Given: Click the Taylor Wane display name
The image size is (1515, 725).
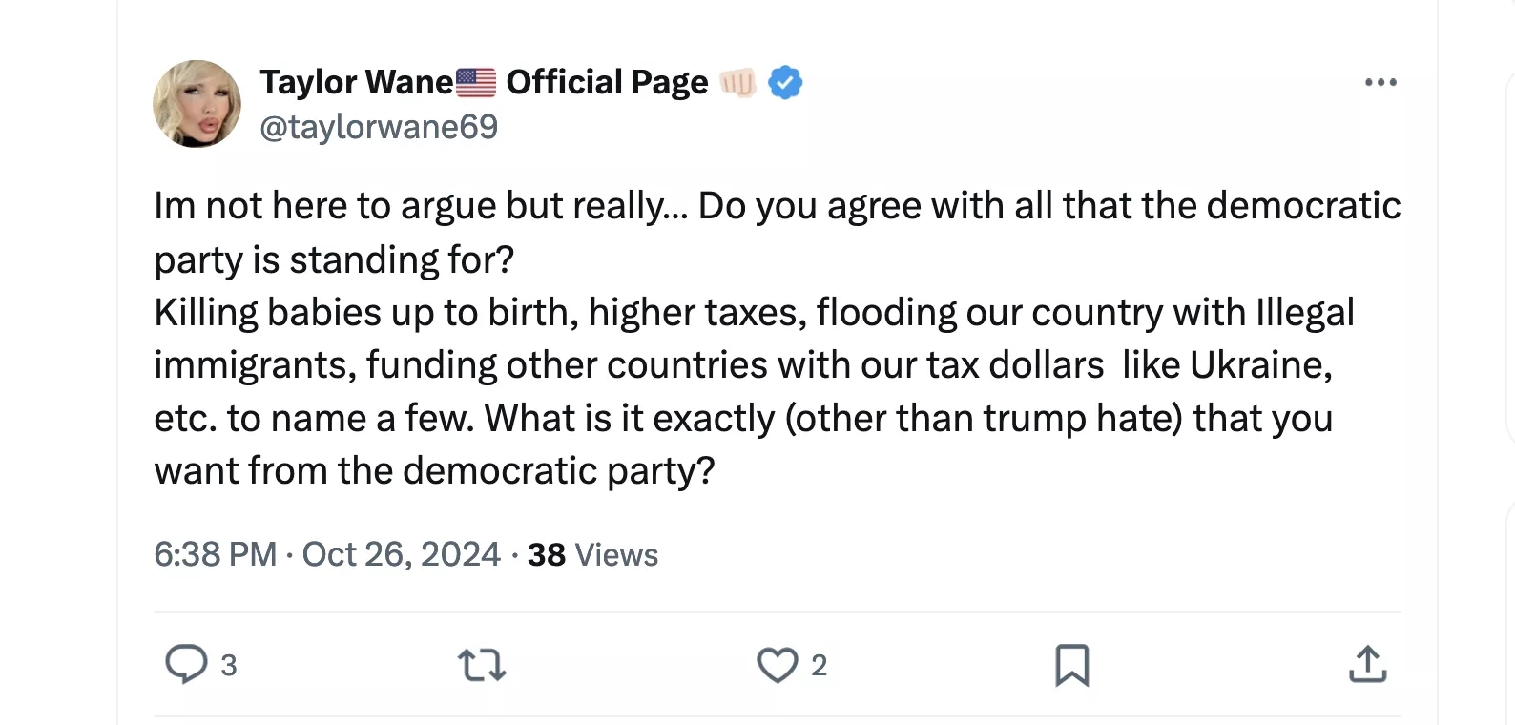Looking at the screenshot, I should (356, 83).
